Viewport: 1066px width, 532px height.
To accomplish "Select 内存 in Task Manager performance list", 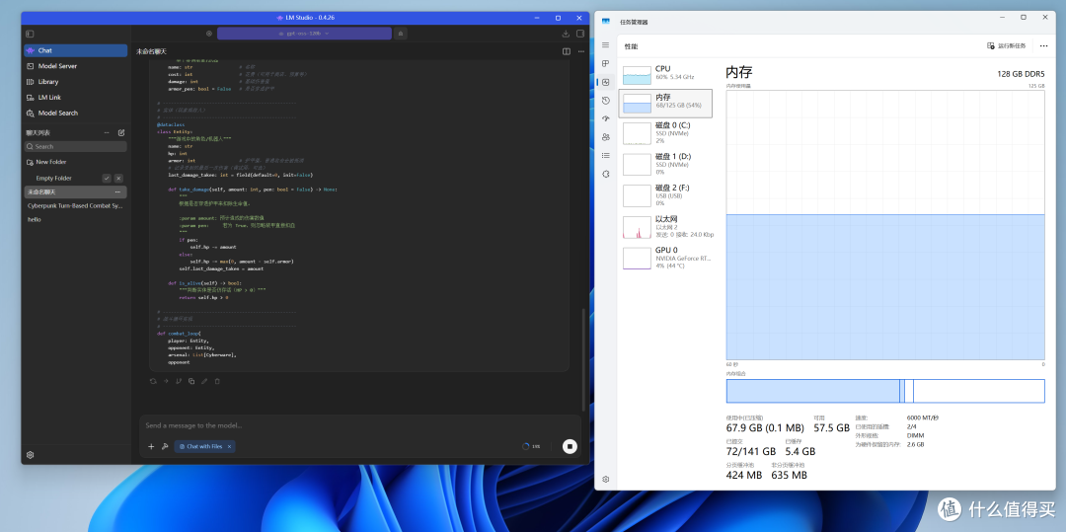I will coord(666,103).
